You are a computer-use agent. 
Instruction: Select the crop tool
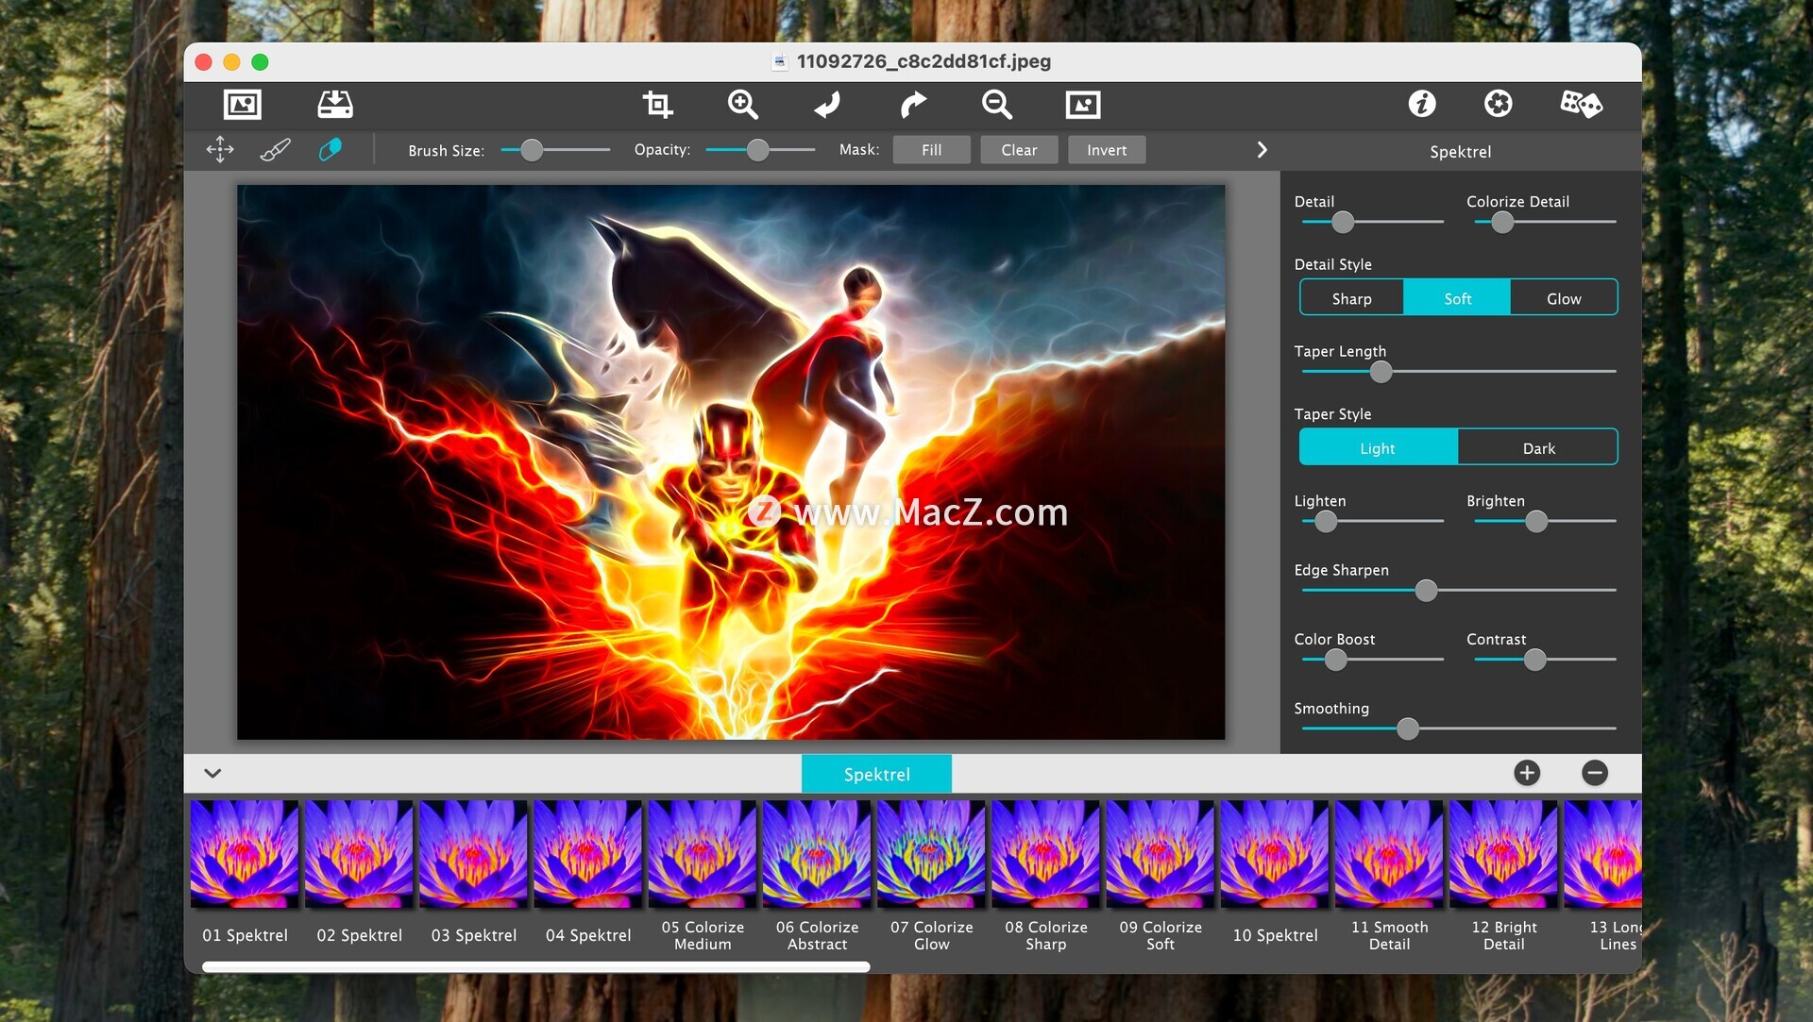(x=658, y=104)
